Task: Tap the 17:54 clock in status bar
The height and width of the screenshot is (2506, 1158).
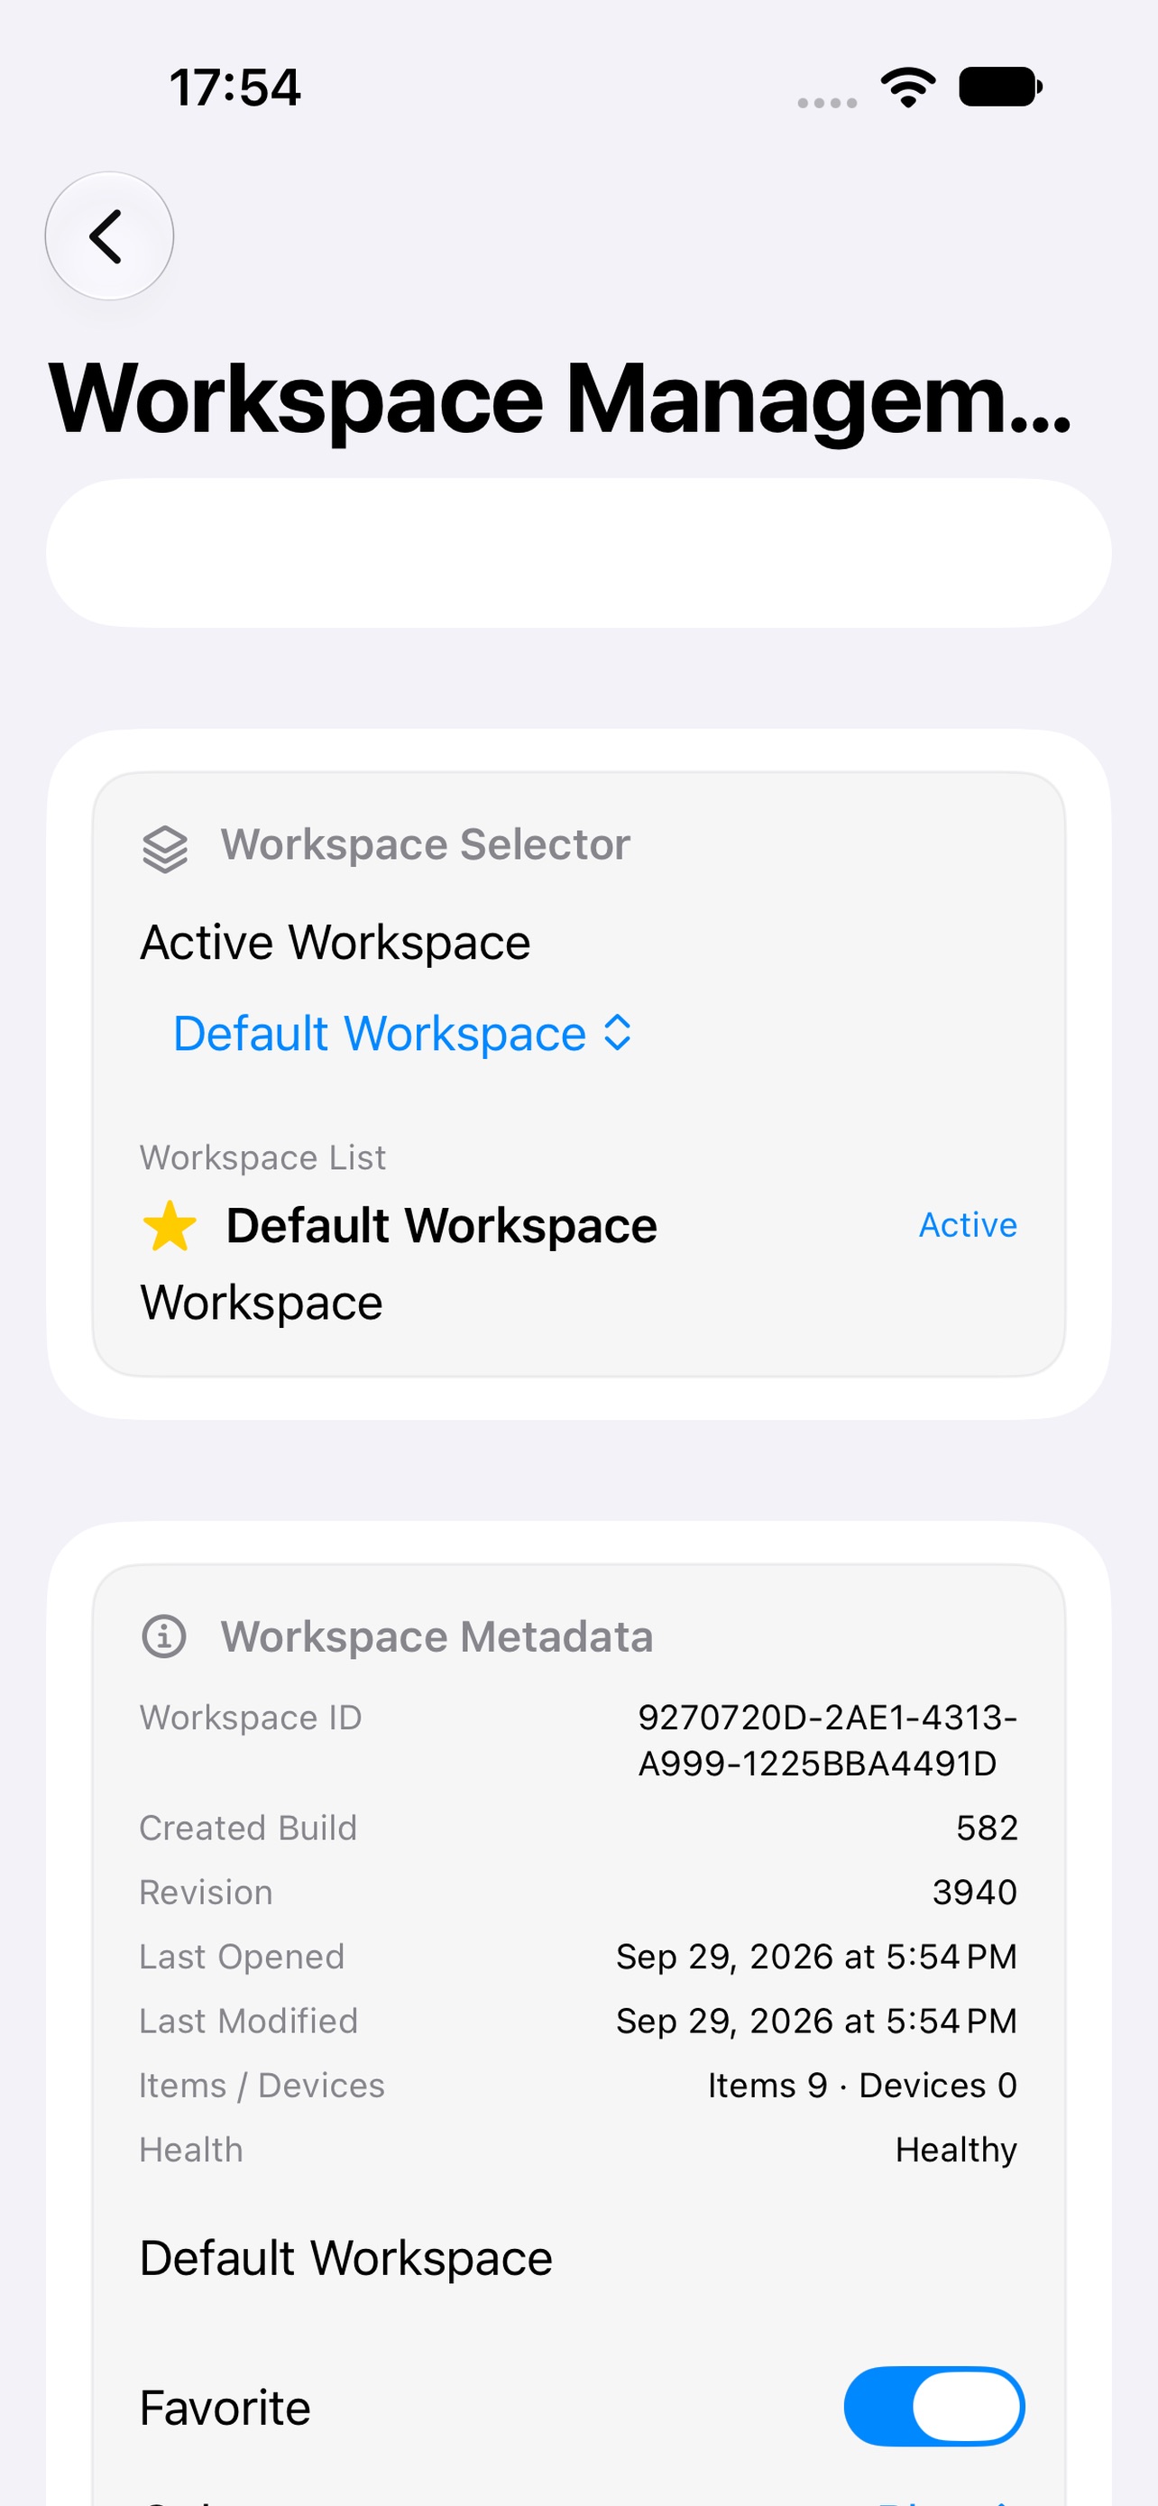Action: [x=235, y=88]
